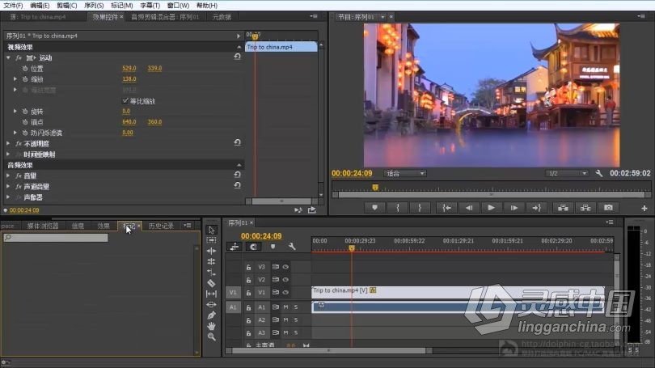655x368 pixels.
Task: Open the 1/2 playback resolution dropdown
Action: 566,173
